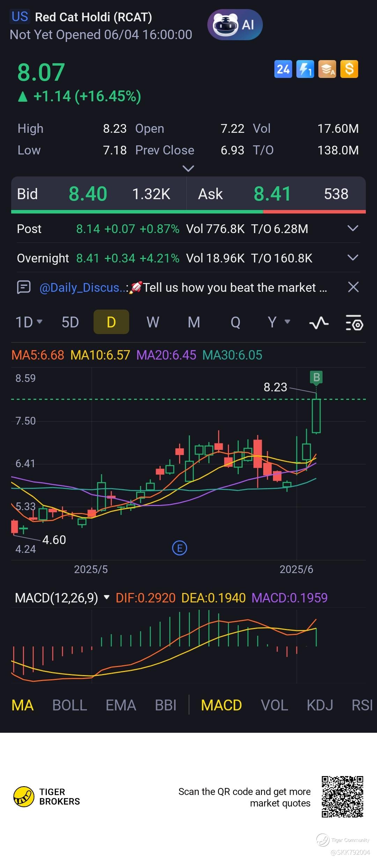
Task: Open the comment message icon
Action: click(x=24, y=287)
